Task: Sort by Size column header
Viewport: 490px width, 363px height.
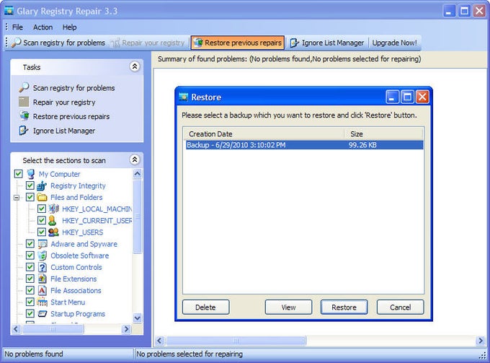Action: click(384, 134)
